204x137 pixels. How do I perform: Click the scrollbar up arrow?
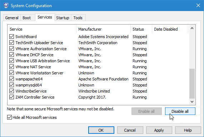192,28
